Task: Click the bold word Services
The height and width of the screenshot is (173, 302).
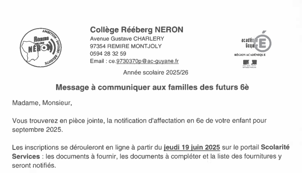Action: [26, 156]
